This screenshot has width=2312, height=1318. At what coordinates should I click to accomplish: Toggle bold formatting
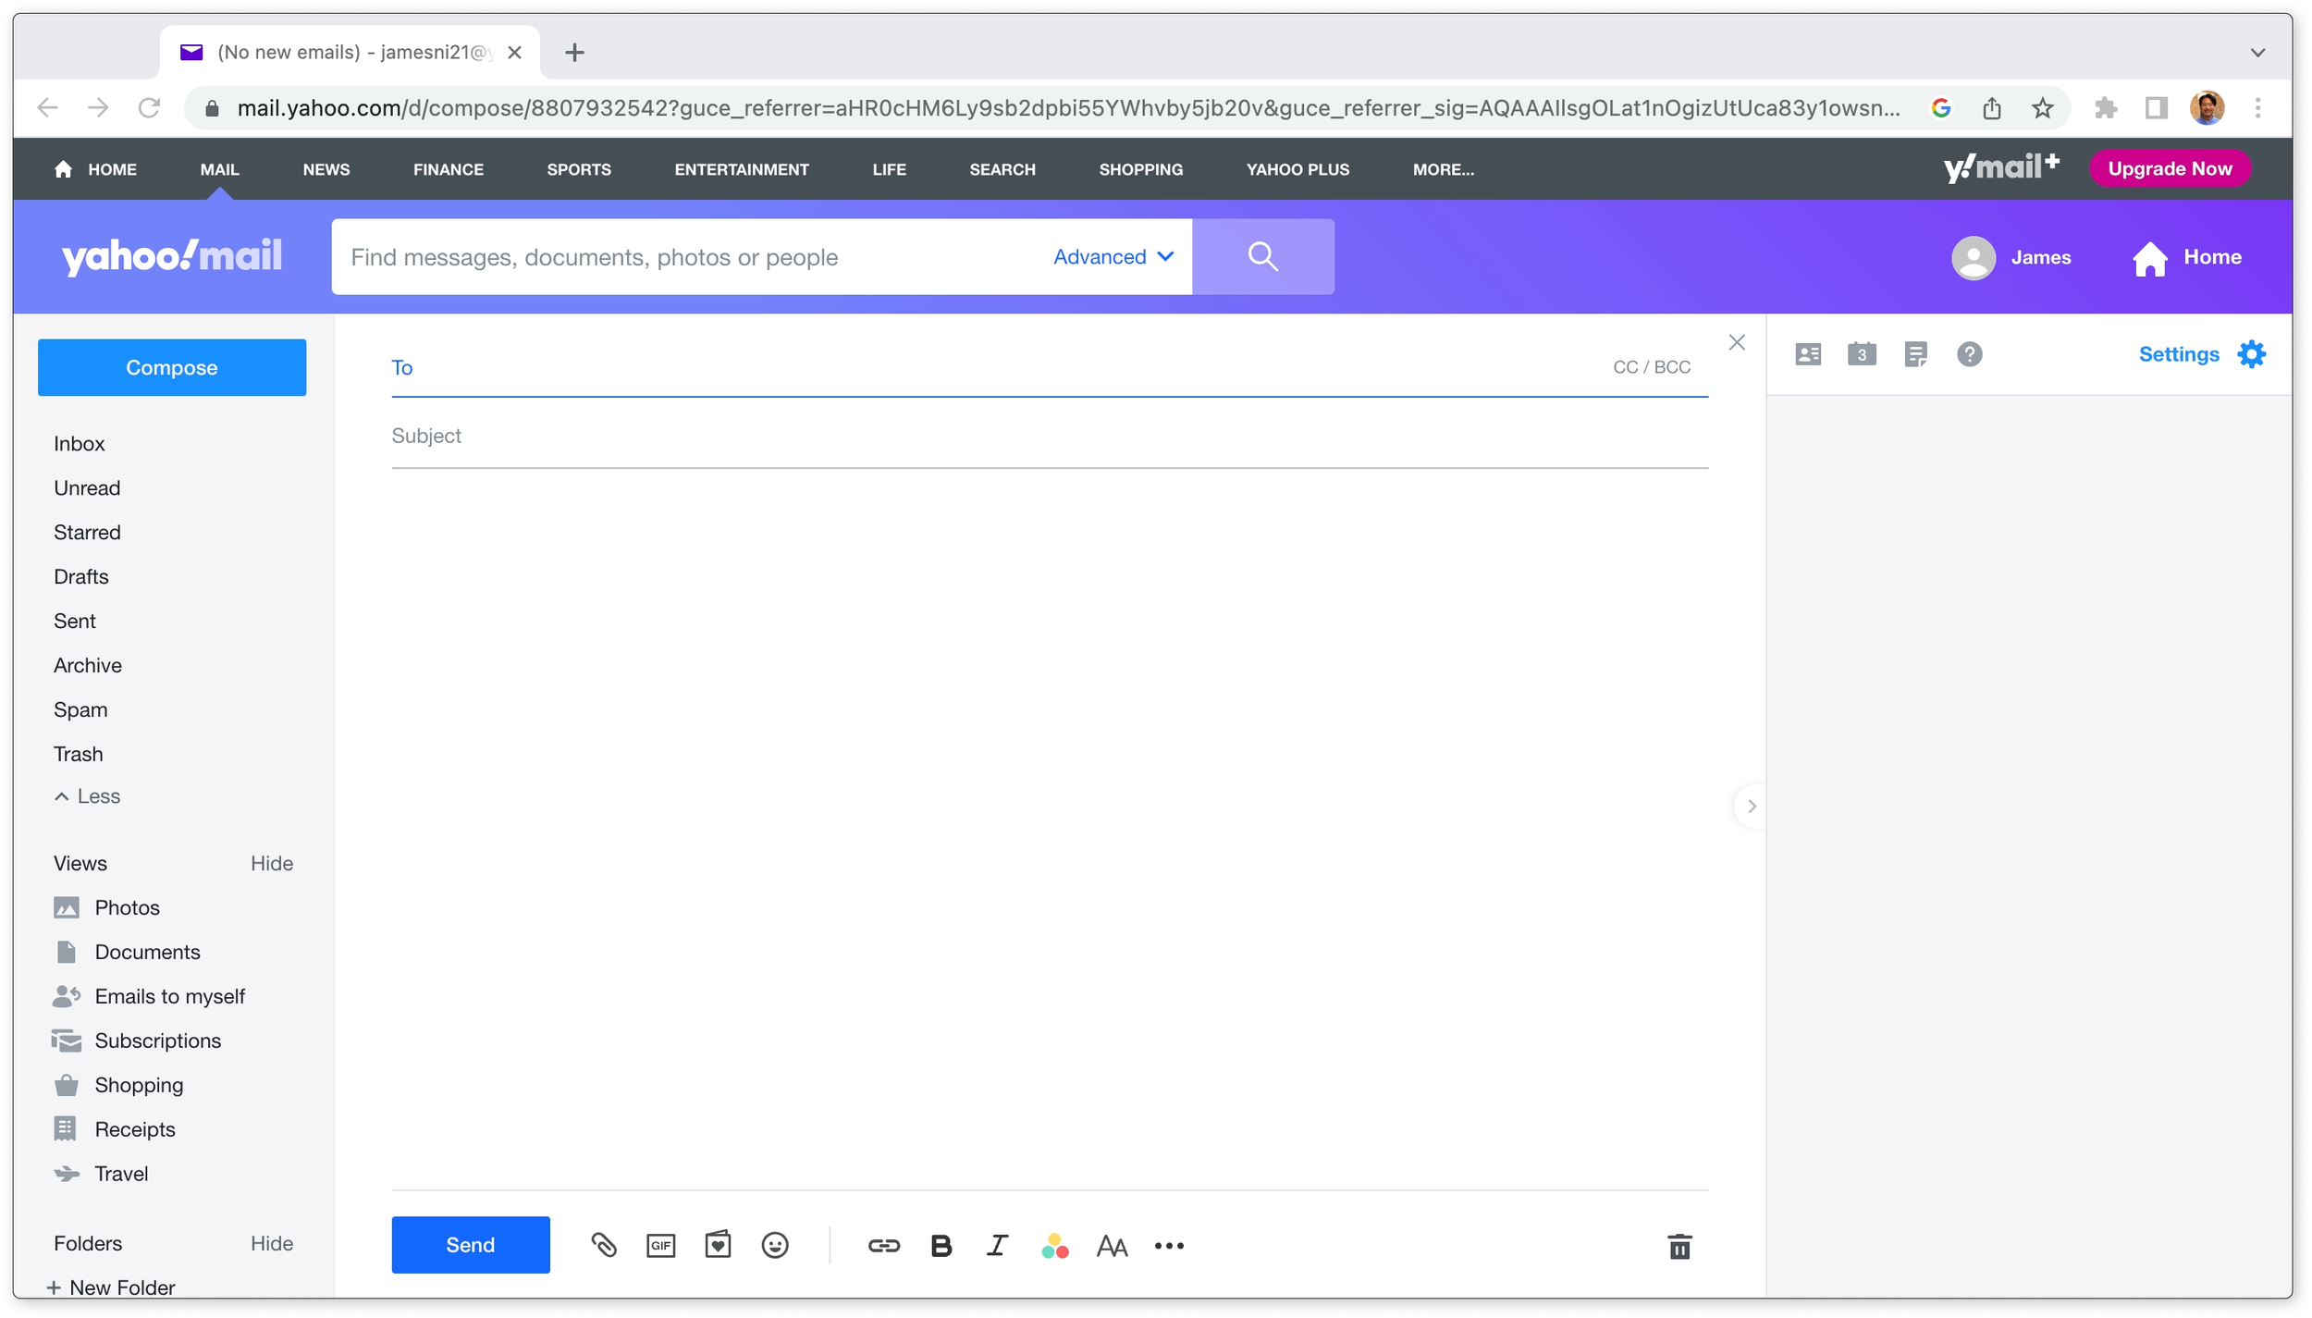click(941, 1246)
